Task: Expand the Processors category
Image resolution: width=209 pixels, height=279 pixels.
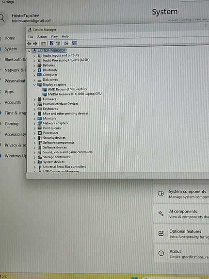Action: 34,133
